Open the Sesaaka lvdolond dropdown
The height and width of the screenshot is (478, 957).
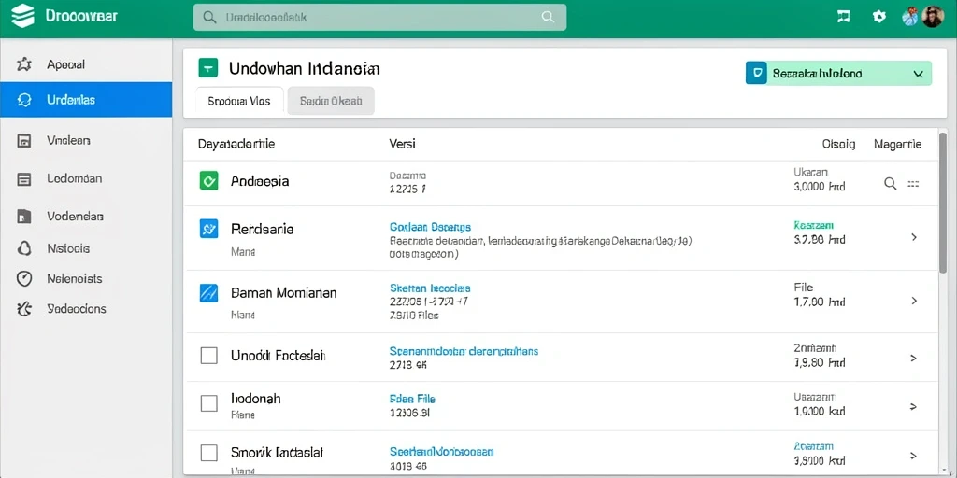[838, 73]
